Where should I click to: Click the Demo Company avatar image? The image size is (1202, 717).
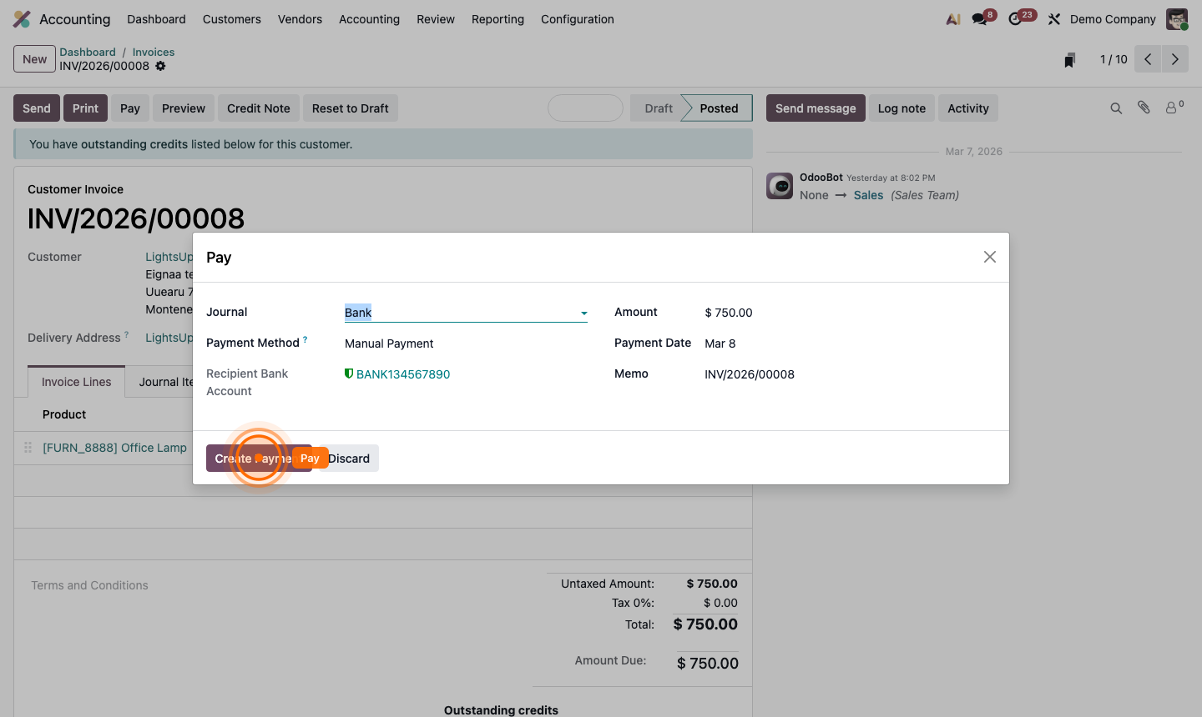(x=1176, y=18)
